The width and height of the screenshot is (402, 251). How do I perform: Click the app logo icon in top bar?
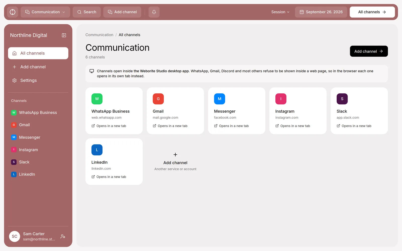[x=13, y=12]
